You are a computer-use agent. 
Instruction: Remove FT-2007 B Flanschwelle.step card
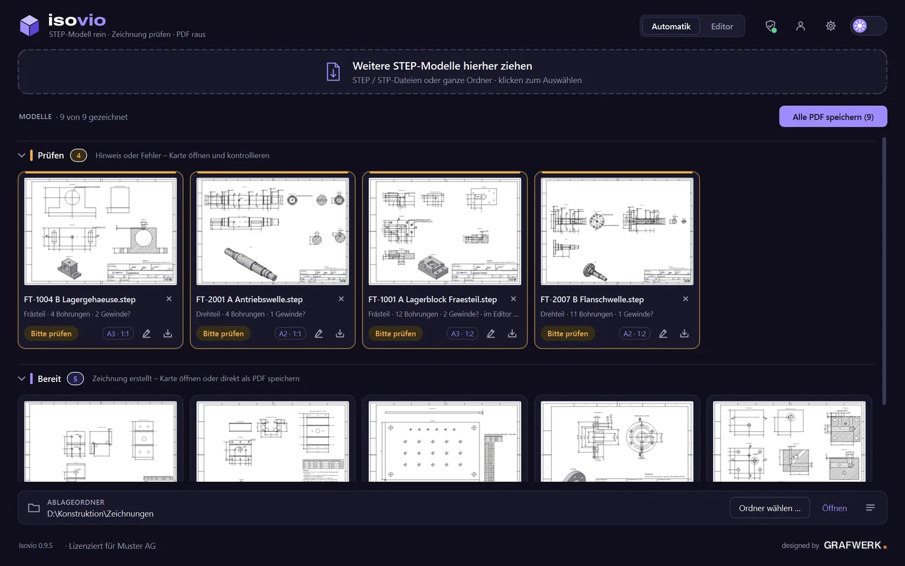(x=686, y=299)
